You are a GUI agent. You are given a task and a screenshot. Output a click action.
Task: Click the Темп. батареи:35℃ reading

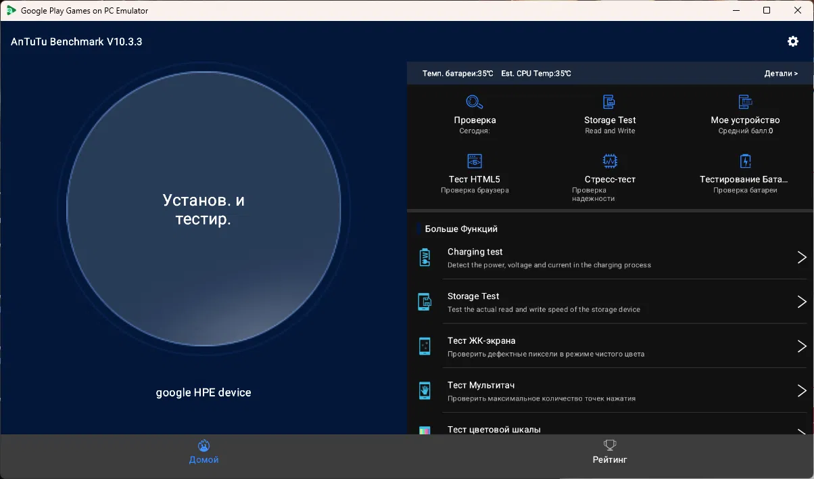[x=458, y=73]
